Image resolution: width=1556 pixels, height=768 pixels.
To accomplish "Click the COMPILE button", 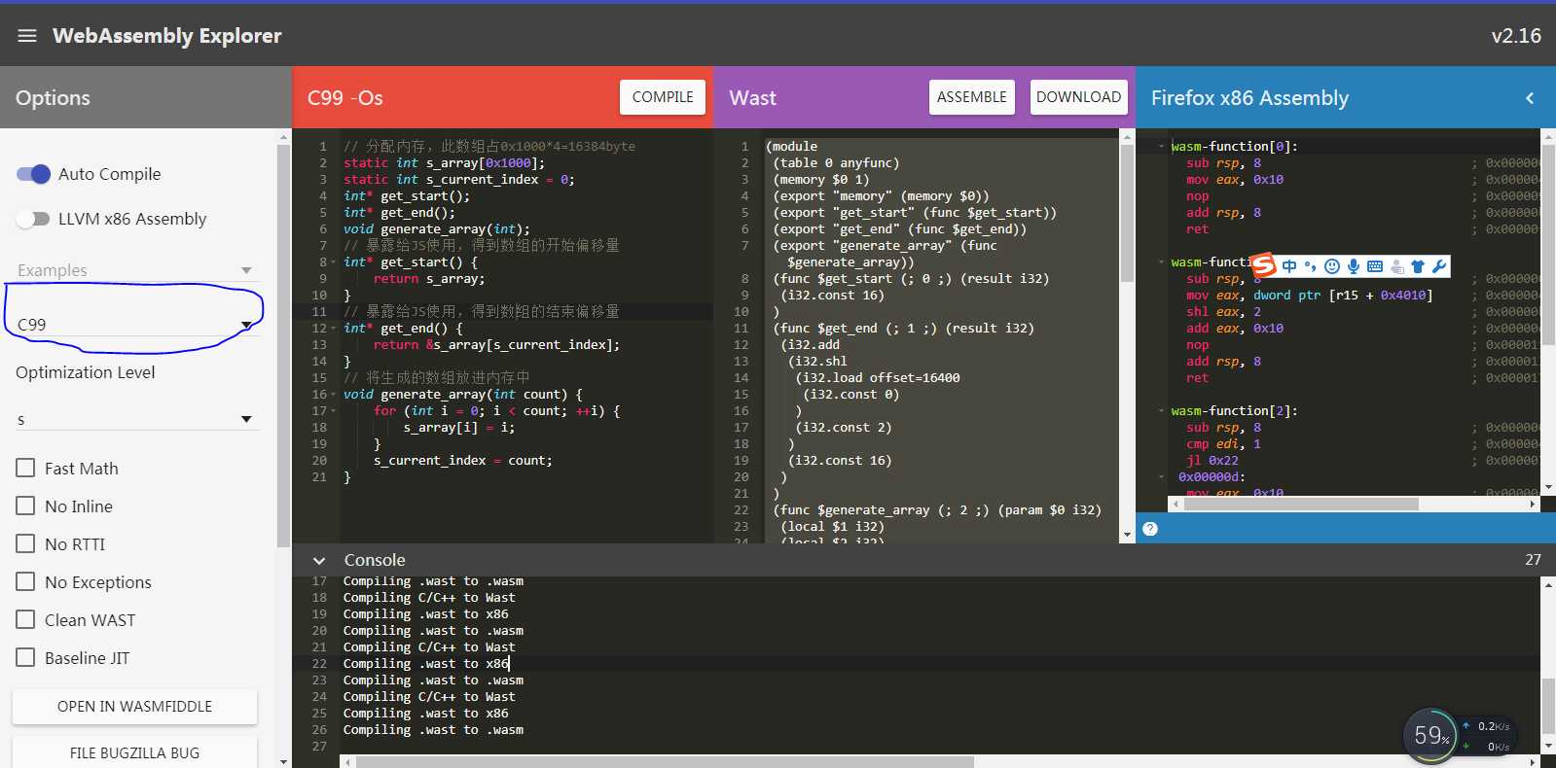I will click(x=663, y=97).
